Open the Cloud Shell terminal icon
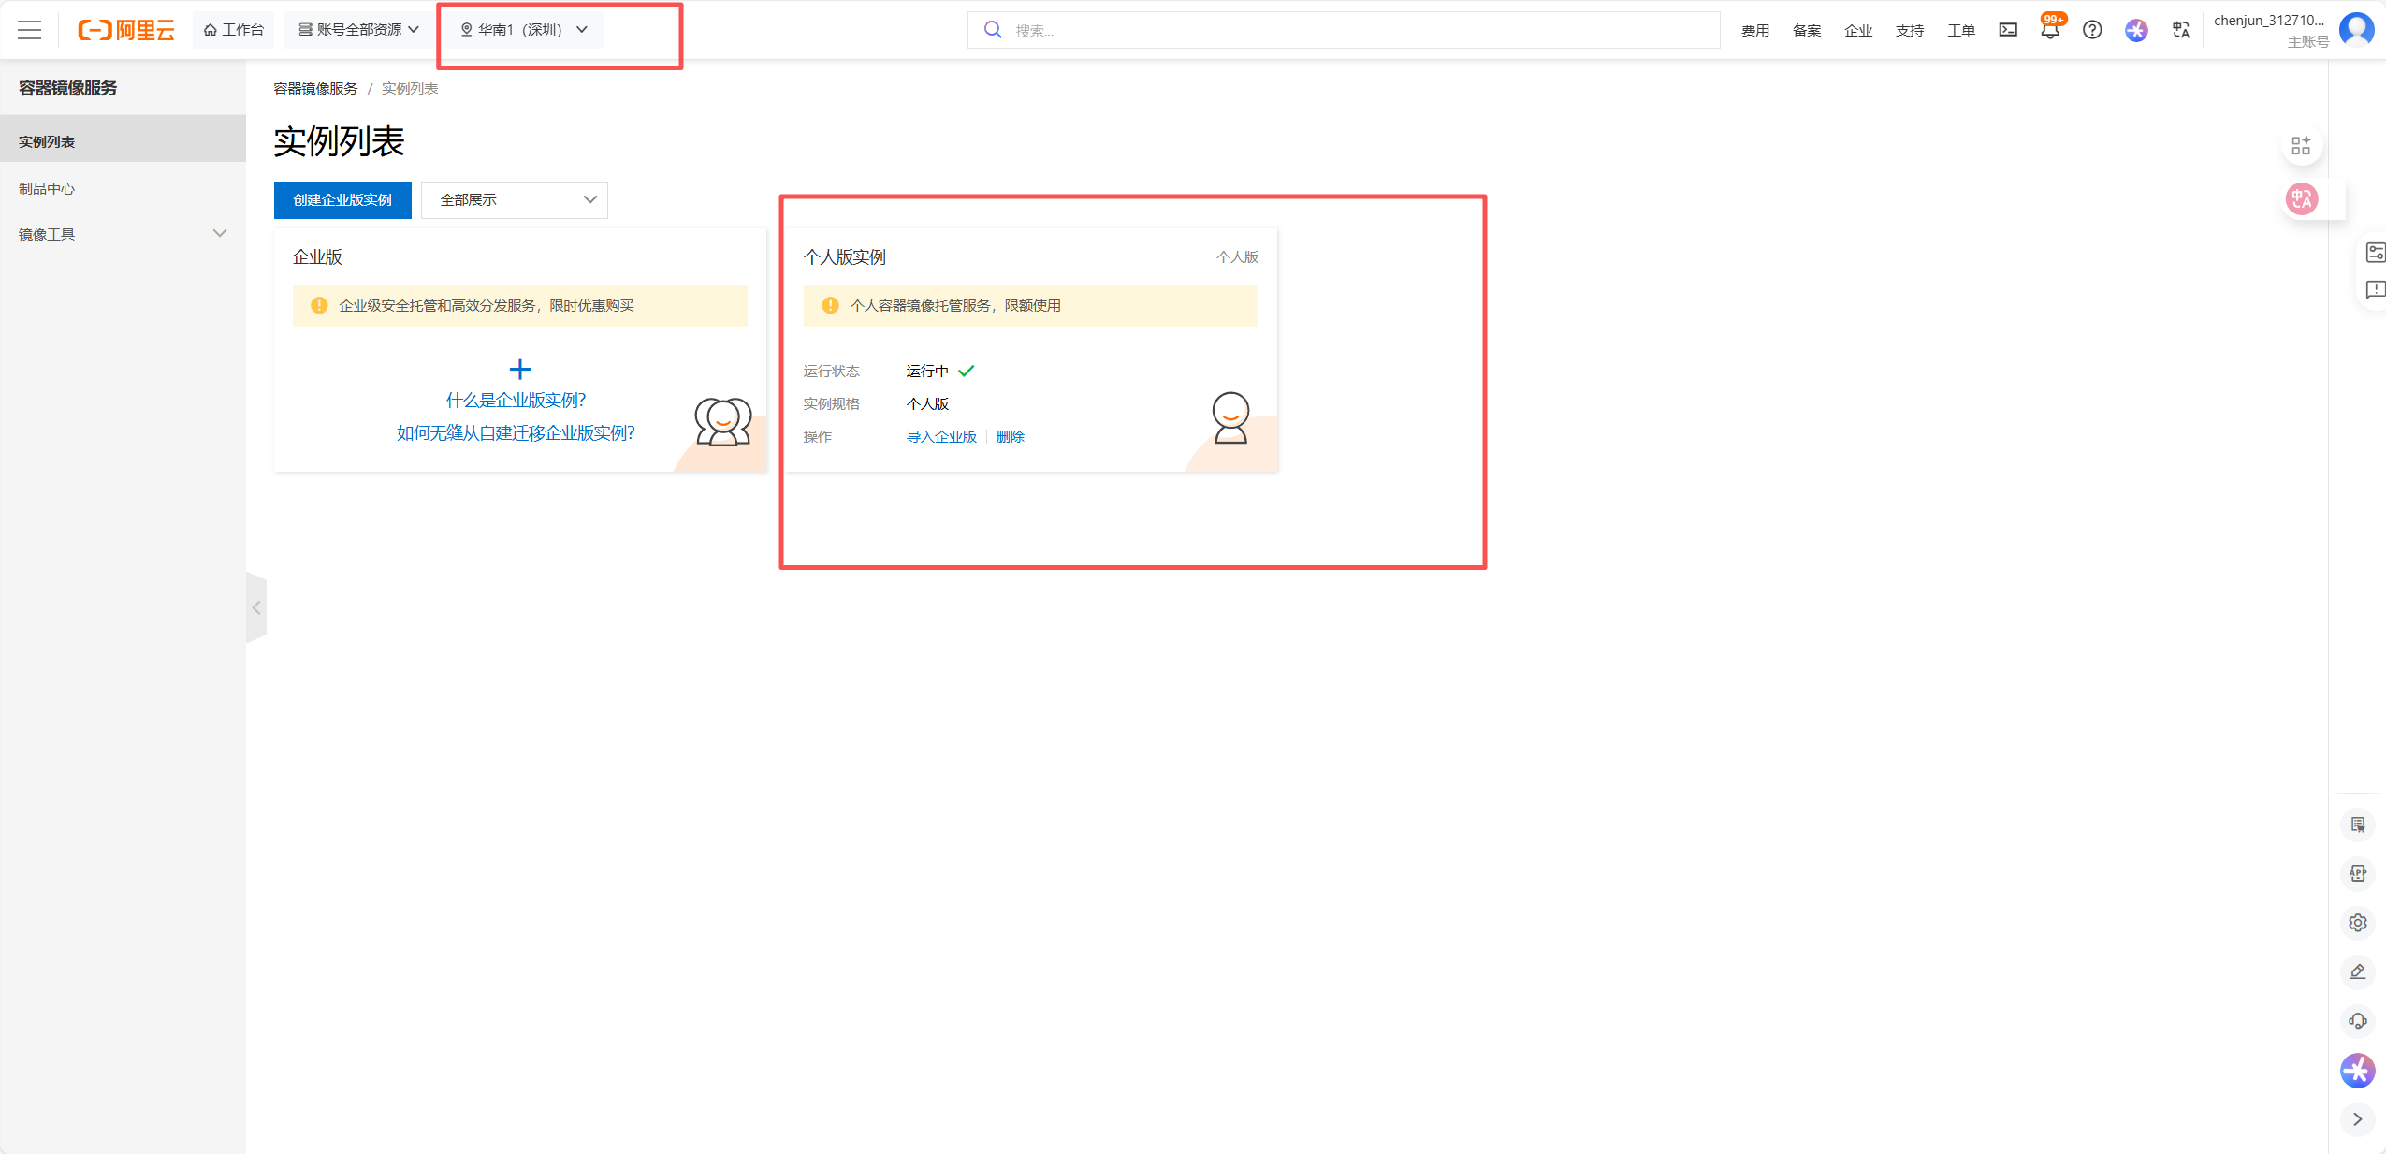This screenshot has height=1154, width=2386. click(2008, 30)
